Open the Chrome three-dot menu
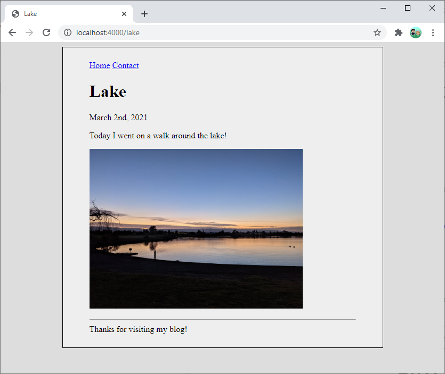Viewport: 445px width, 374px height. tap(433, 32)
